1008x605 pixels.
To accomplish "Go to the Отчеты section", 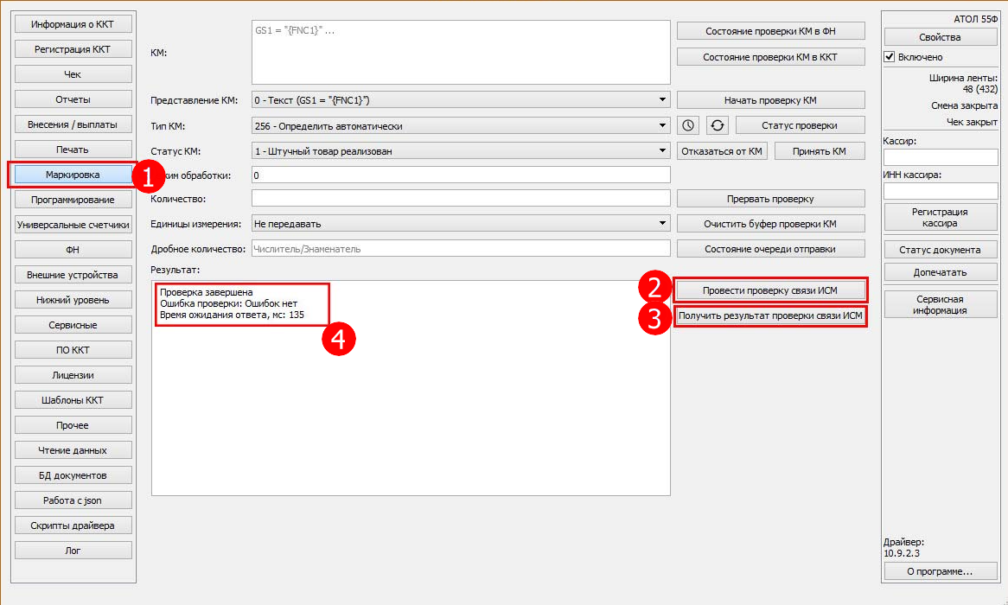I will (73, 99).
